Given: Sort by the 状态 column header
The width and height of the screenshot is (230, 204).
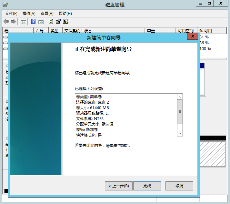Looking at the screenshot, I should tap(114, 31).
